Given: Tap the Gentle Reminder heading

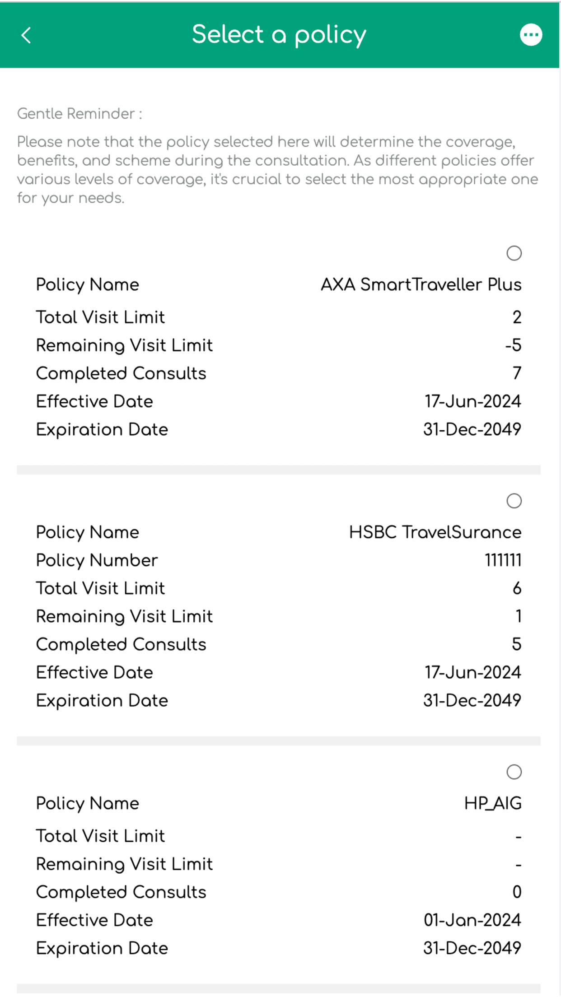Looking at the screenshot, I should tap(79, 114).
